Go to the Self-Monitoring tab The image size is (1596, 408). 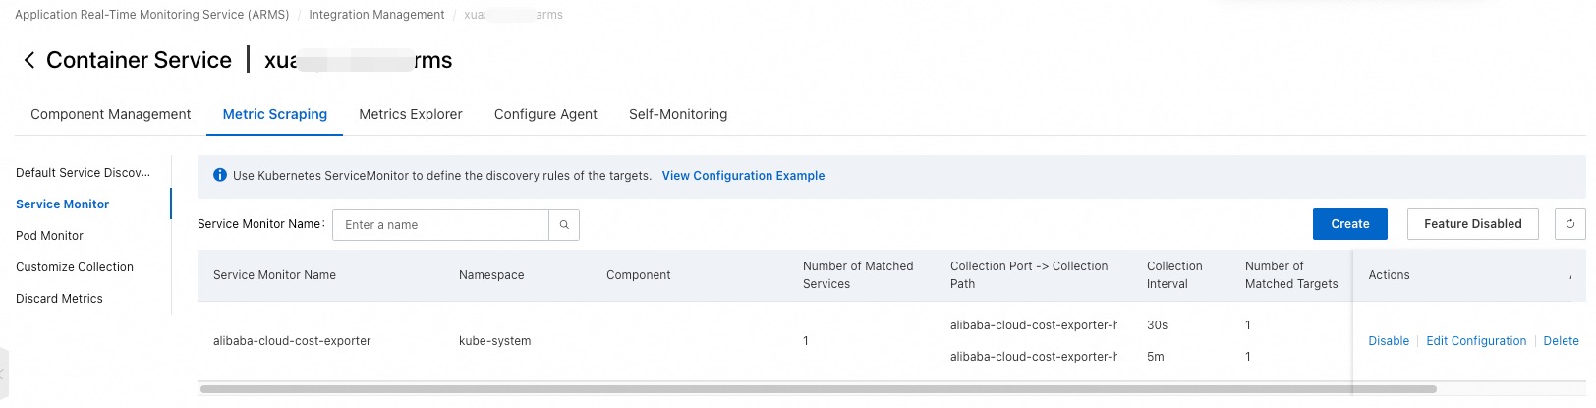click(678, 114)
